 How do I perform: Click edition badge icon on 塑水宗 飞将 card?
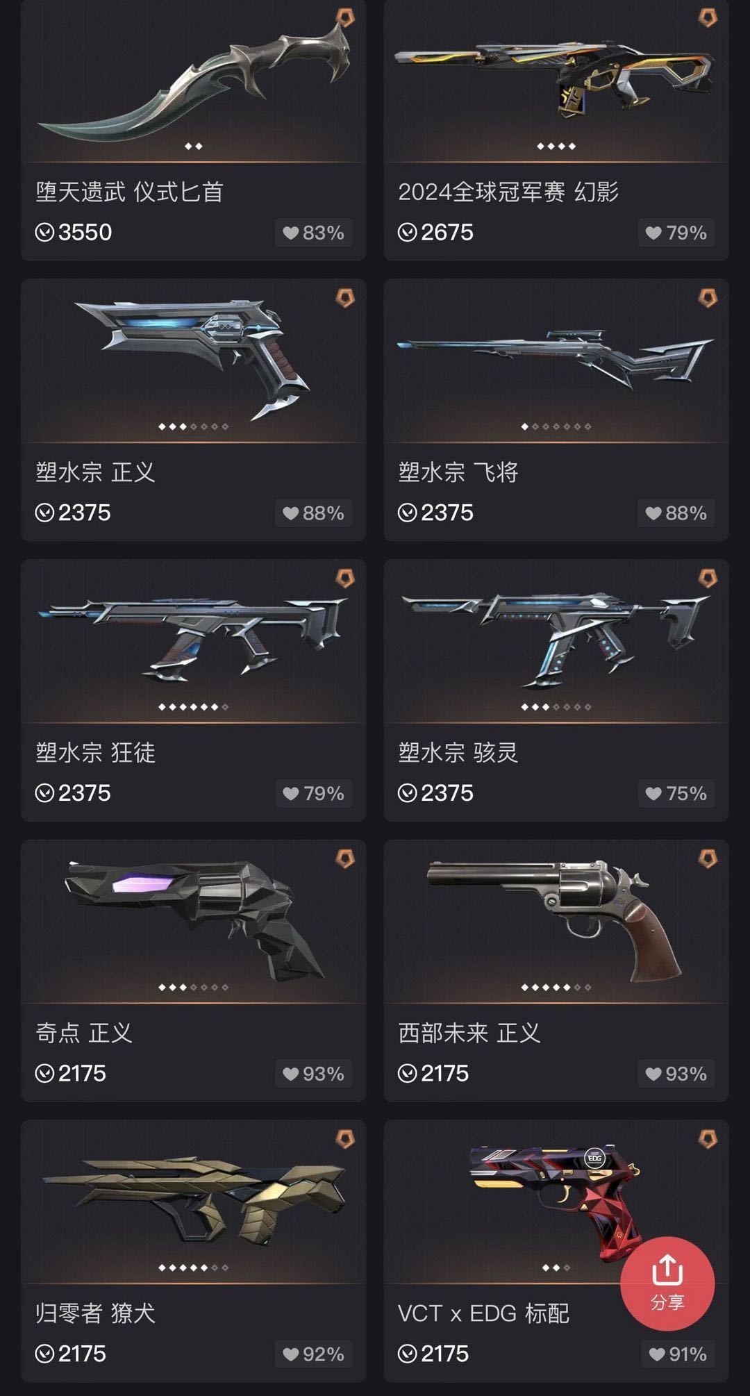708,298
